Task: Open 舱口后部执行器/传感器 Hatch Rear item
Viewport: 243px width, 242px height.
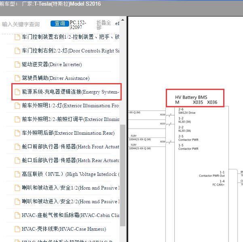Action: [x=70, y=161]
